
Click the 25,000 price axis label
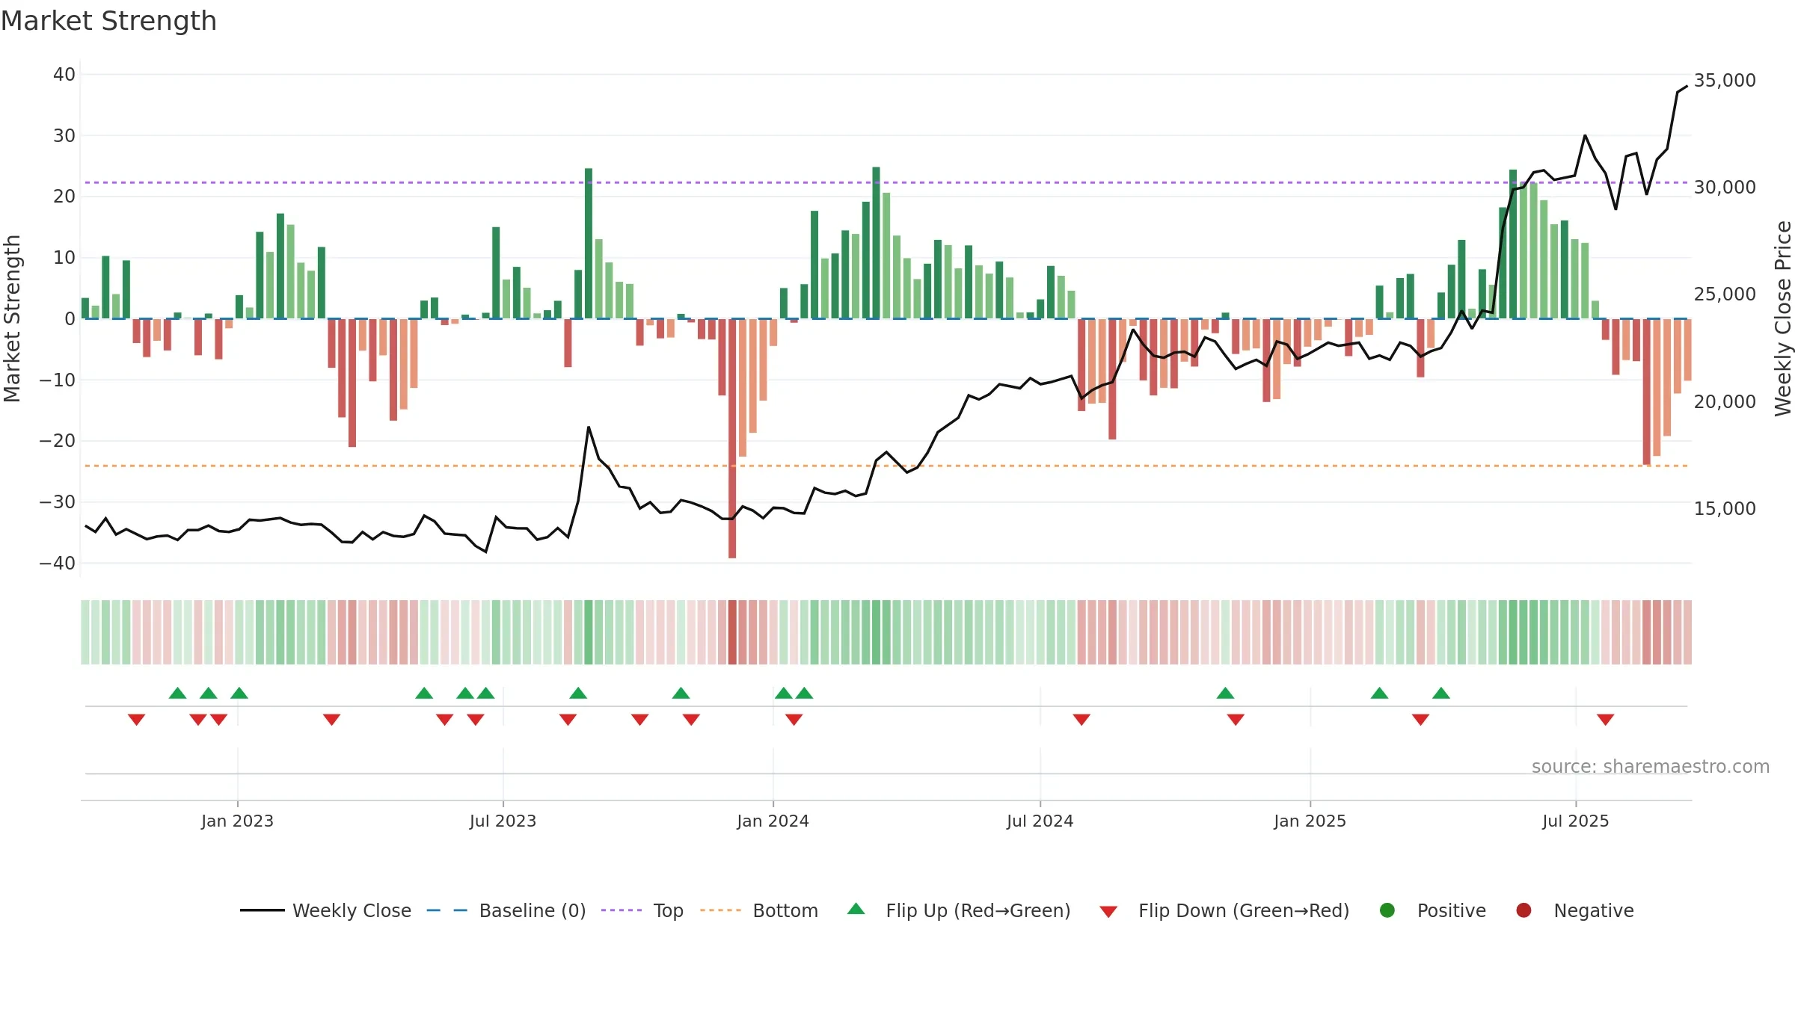[1725, 294]
